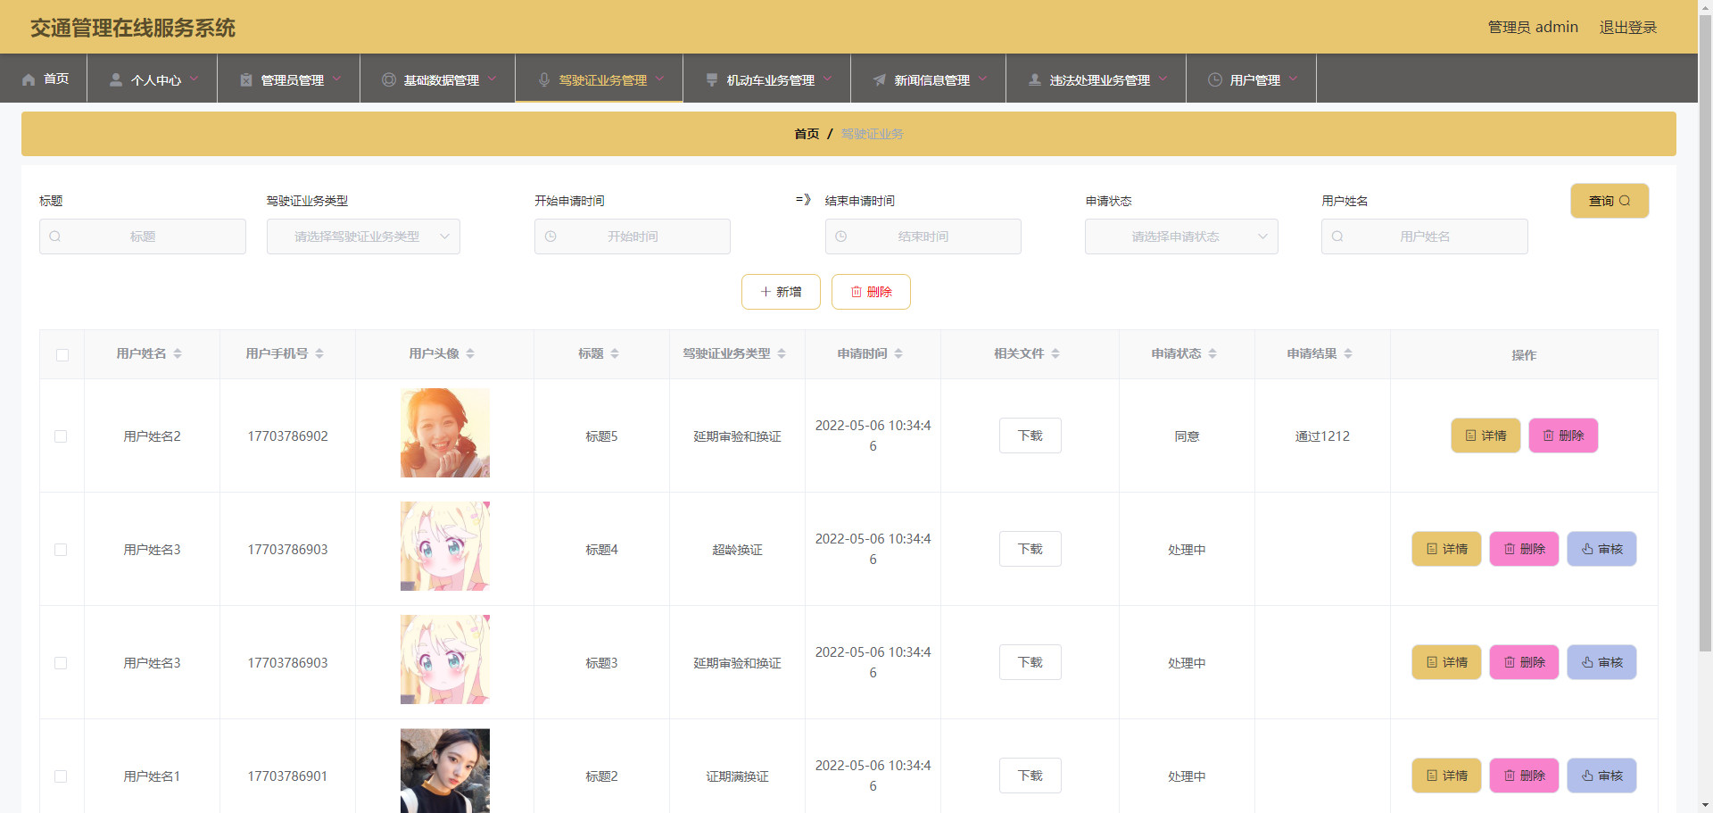Open the 机动车业务管理 menu
1713x813 pixels.
click(x=767, y=79)
